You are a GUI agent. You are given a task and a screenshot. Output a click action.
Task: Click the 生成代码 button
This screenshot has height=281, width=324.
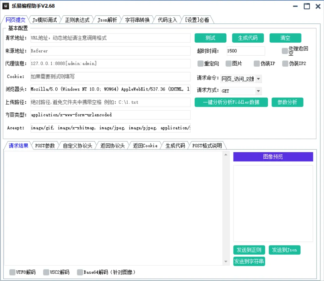[x=248, y=38]
